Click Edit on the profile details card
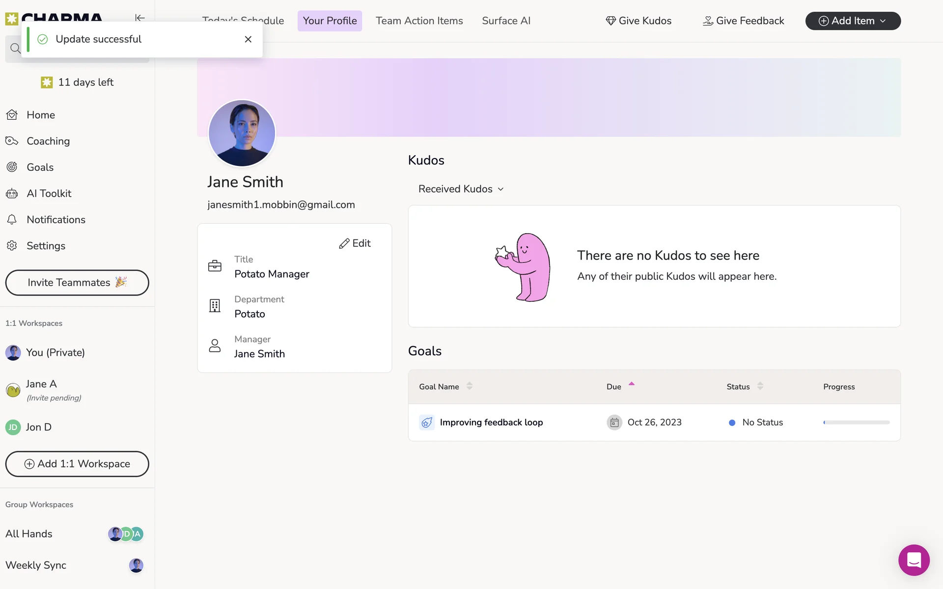 click(x=355, y=243)
